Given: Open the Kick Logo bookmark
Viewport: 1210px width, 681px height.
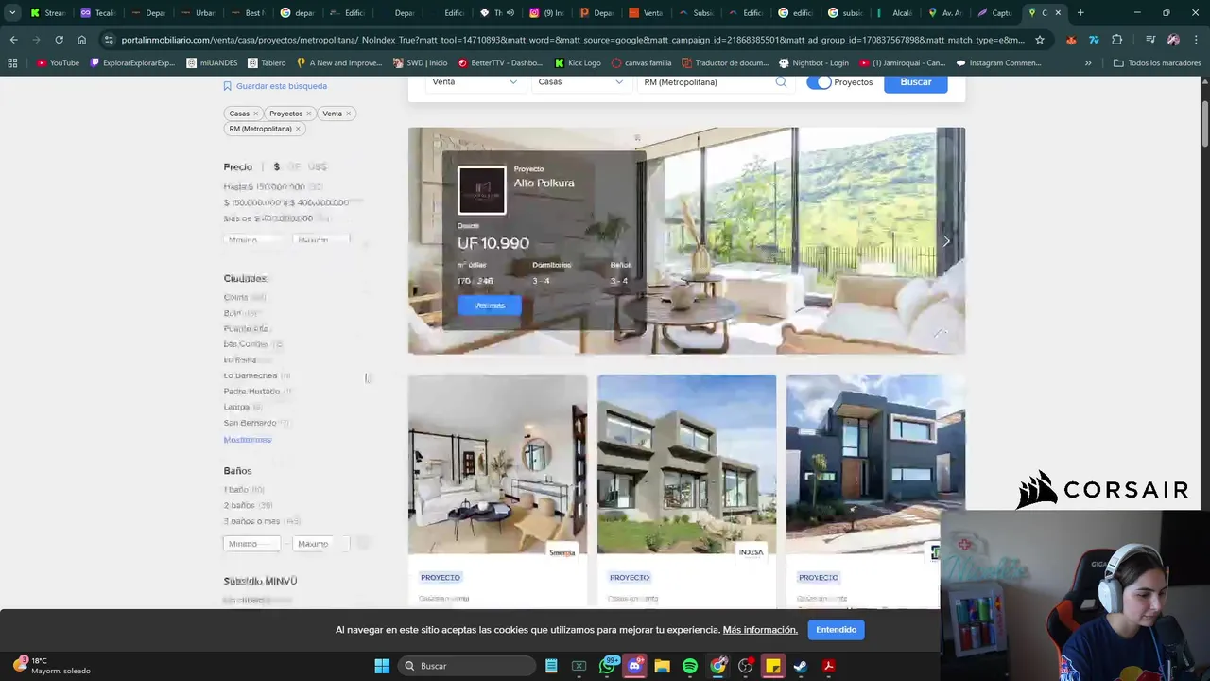Looking at the screenshot, I should pos(578,62).
